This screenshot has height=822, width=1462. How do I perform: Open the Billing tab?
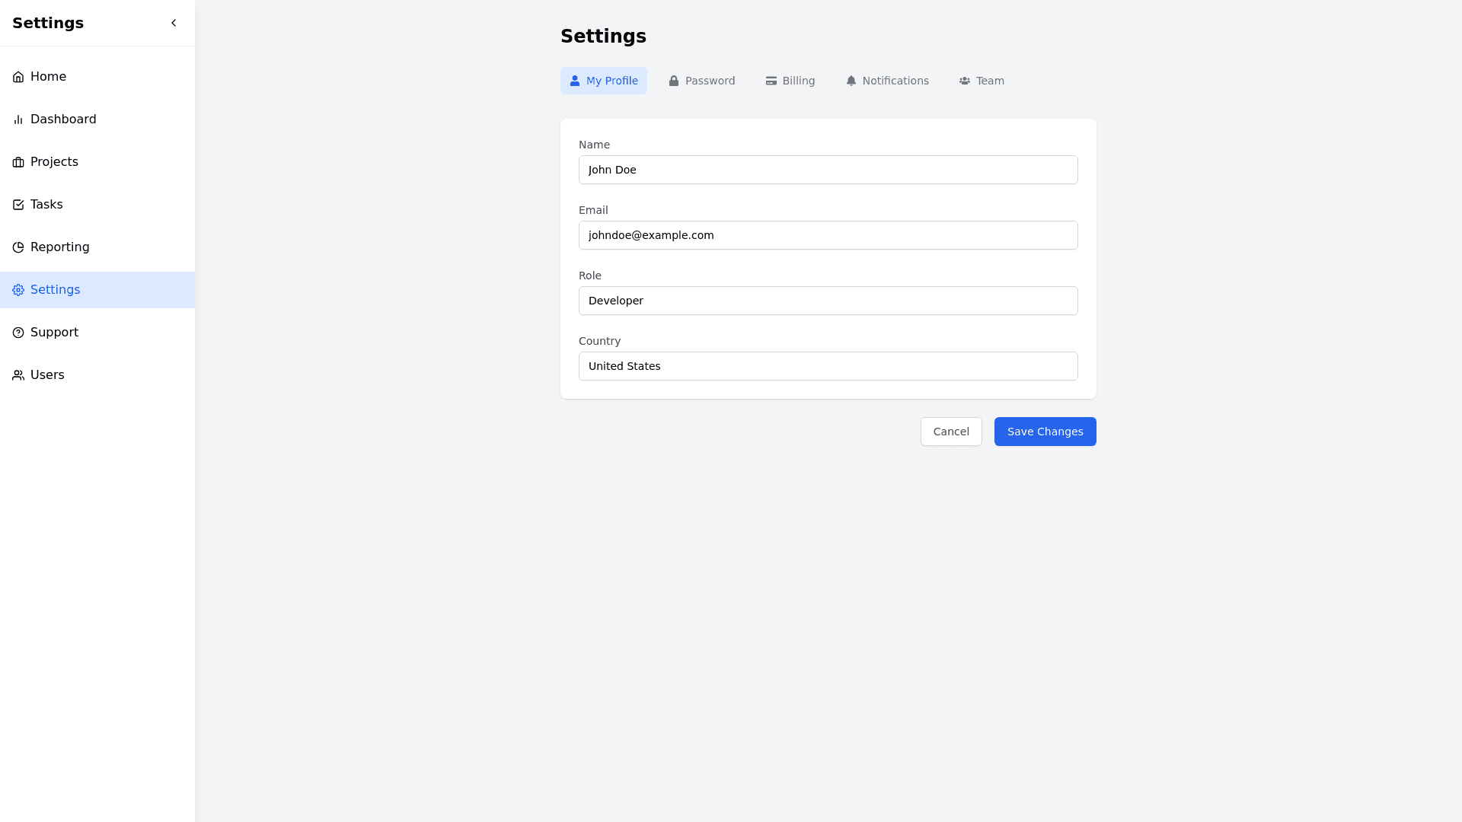click(790, 81)
